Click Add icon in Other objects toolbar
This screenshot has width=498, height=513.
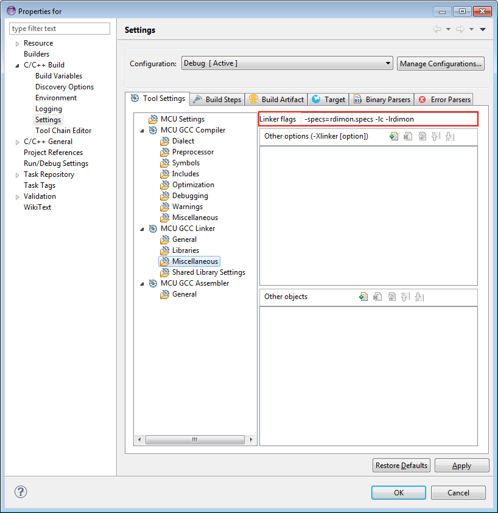tap(363, 297)
